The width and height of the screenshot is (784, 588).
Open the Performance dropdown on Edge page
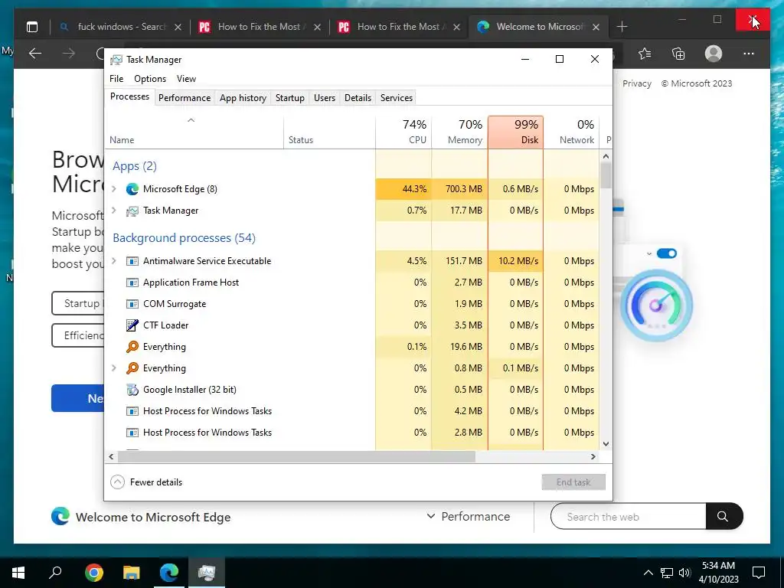(469, 517)
